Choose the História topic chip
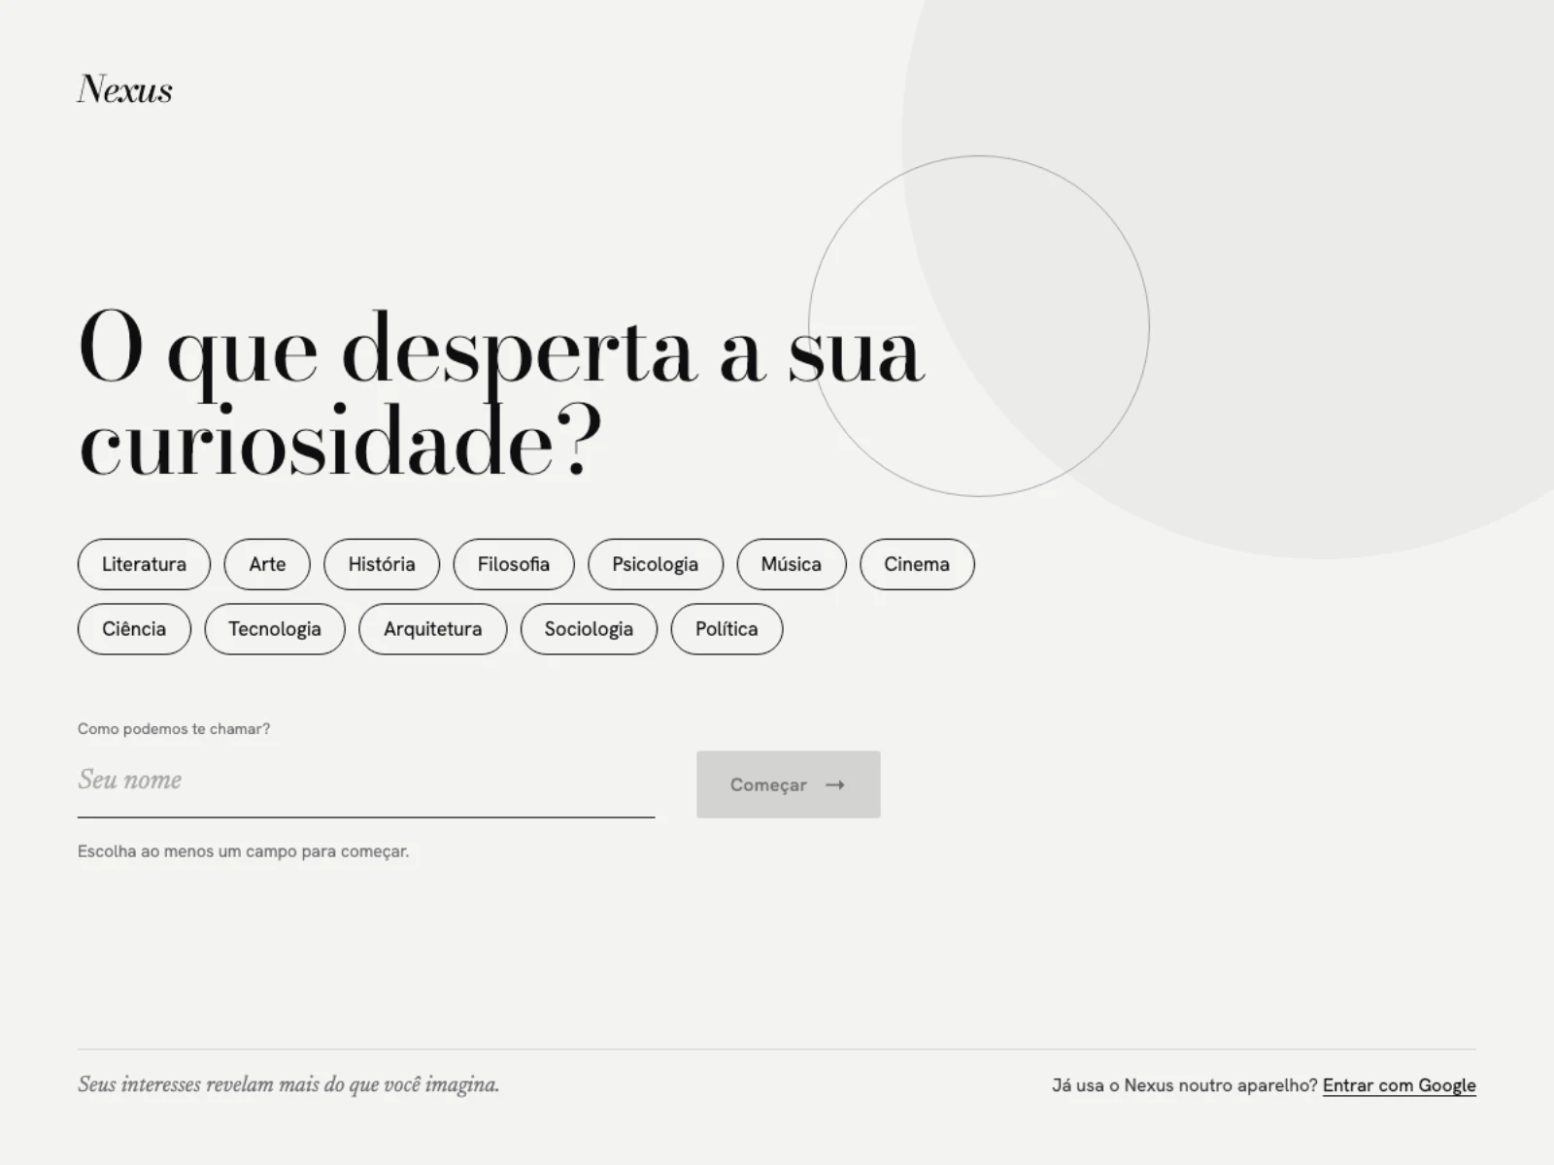 click(382, 564)
